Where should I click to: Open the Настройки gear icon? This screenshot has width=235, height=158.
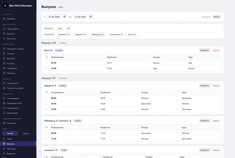tap(4, 123)
